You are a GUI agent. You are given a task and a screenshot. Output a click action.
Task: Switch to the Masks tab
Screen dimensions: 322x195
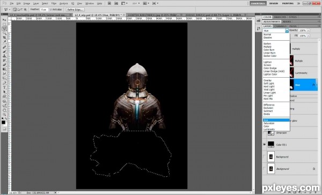[287, 21]
